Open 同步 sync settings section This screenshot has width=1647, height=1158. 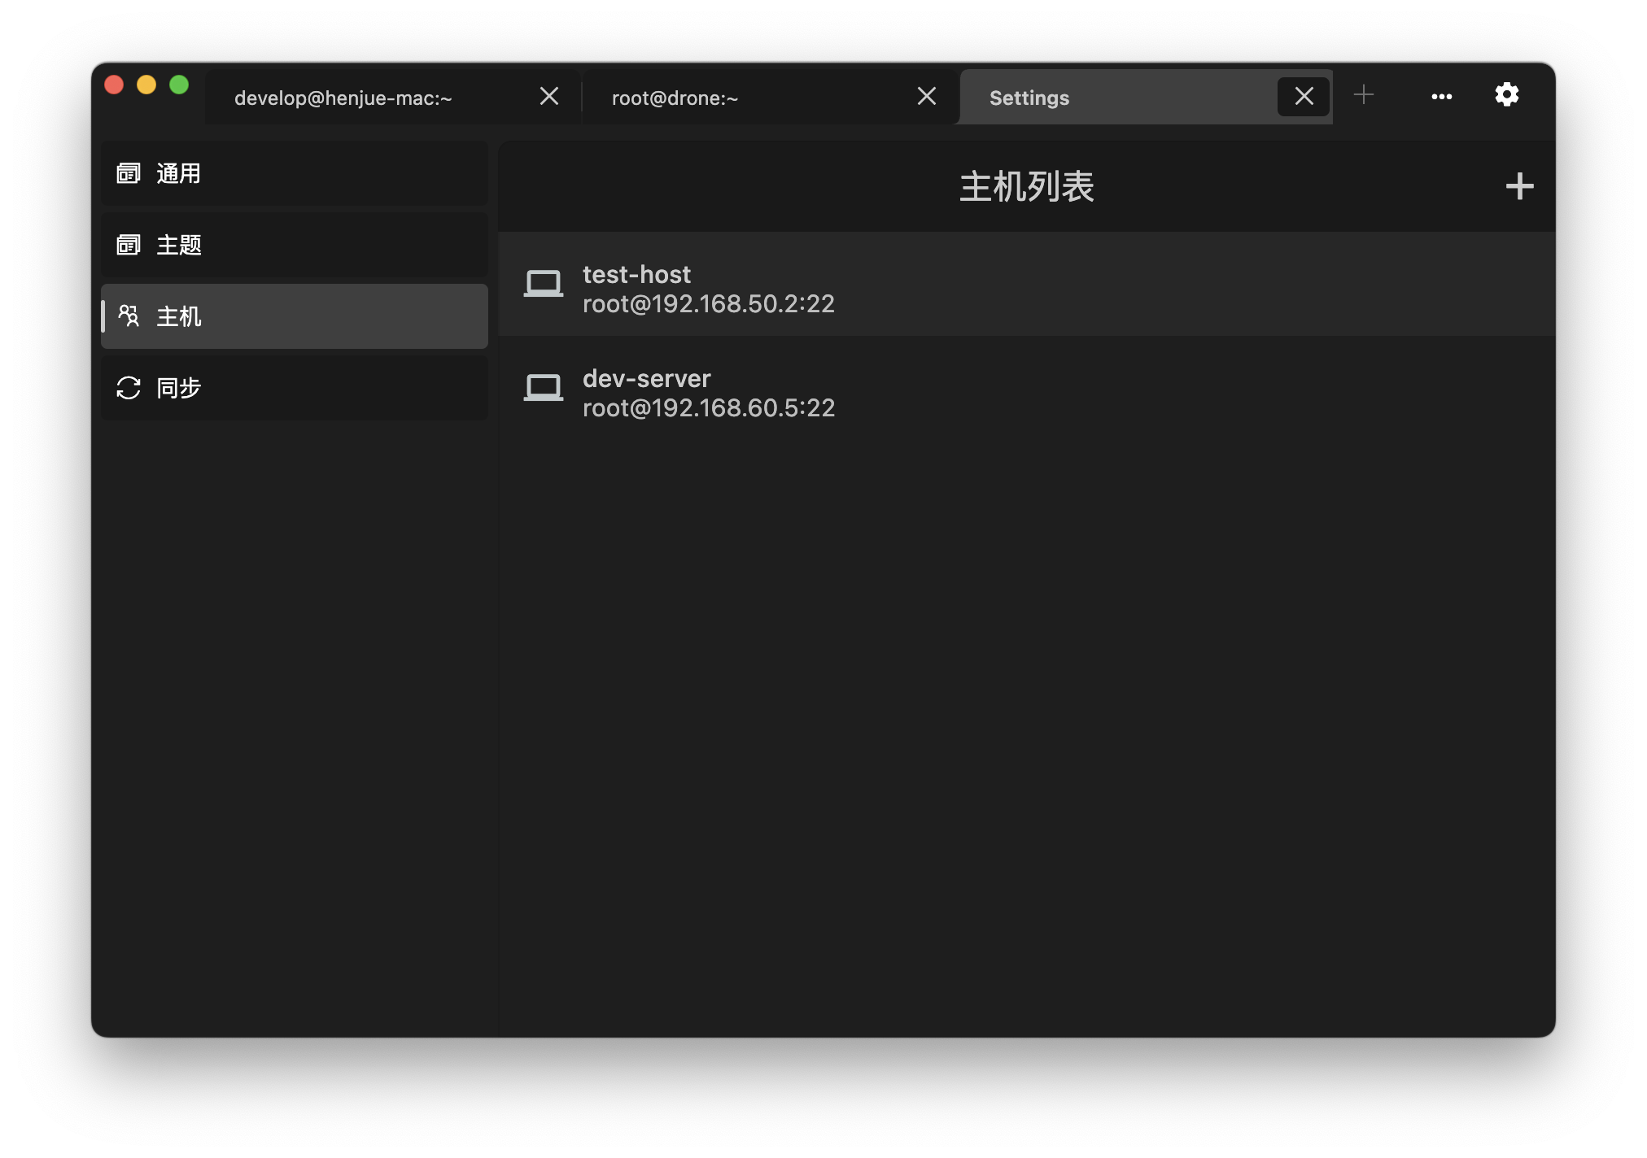tap(293, 388)
